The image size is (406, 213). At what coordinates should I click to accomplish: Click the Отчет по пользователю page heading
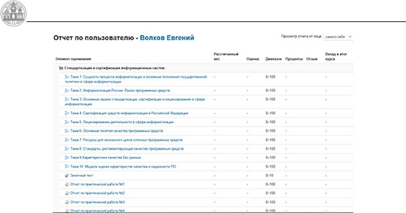pos(94,38)
